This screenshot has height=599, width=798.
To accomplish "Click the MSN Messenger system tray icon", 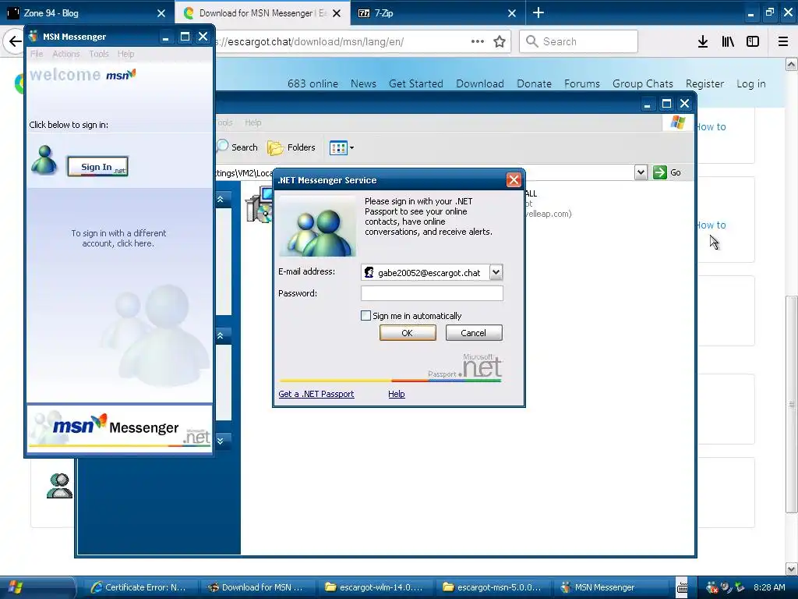I will [x=712, y=587].
